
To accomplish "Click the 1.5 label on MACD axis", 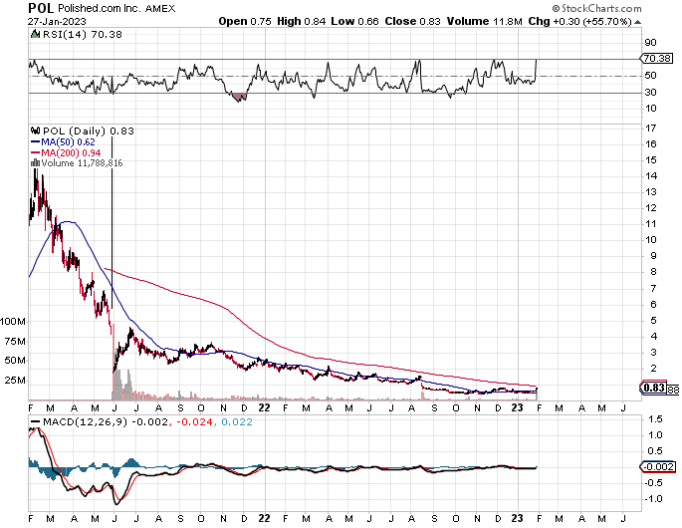I will pos(655,419).
